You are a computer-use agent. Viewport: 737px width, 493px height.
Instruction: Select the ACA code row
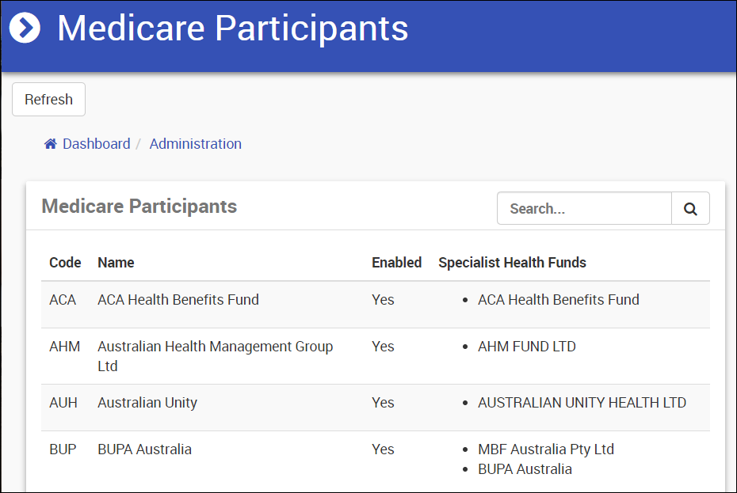tap(63, 300)
